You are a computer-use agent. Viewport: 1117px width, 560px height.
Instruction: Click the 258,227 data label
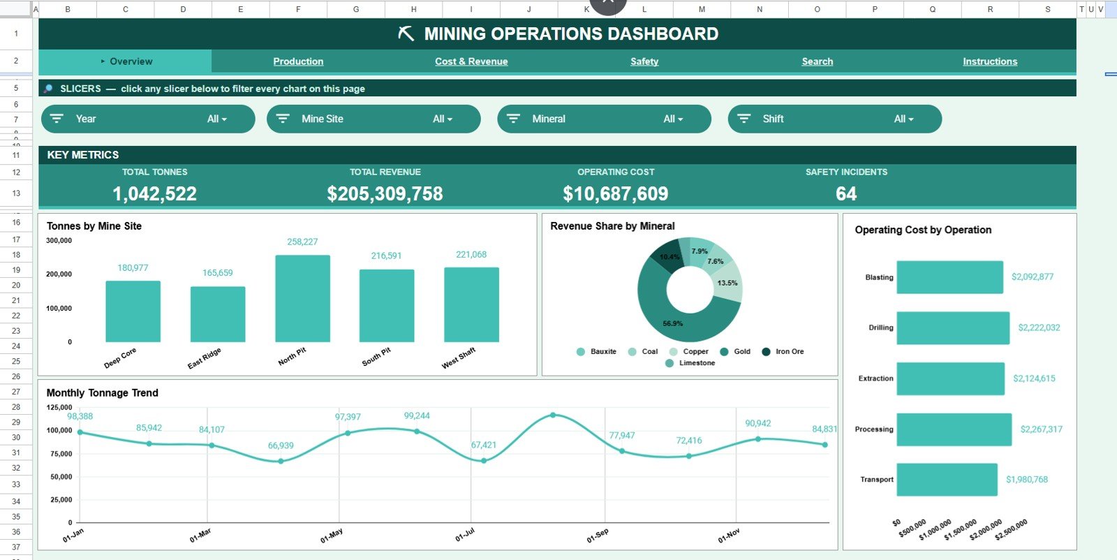(x=302, y=242)
